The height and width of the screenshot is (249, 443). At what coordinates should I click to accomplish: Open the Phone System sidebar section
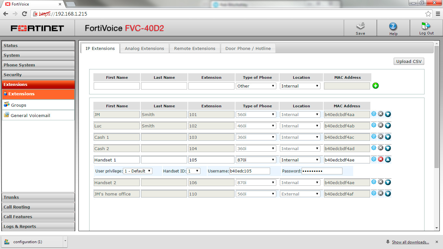click(x=38, y=65)
